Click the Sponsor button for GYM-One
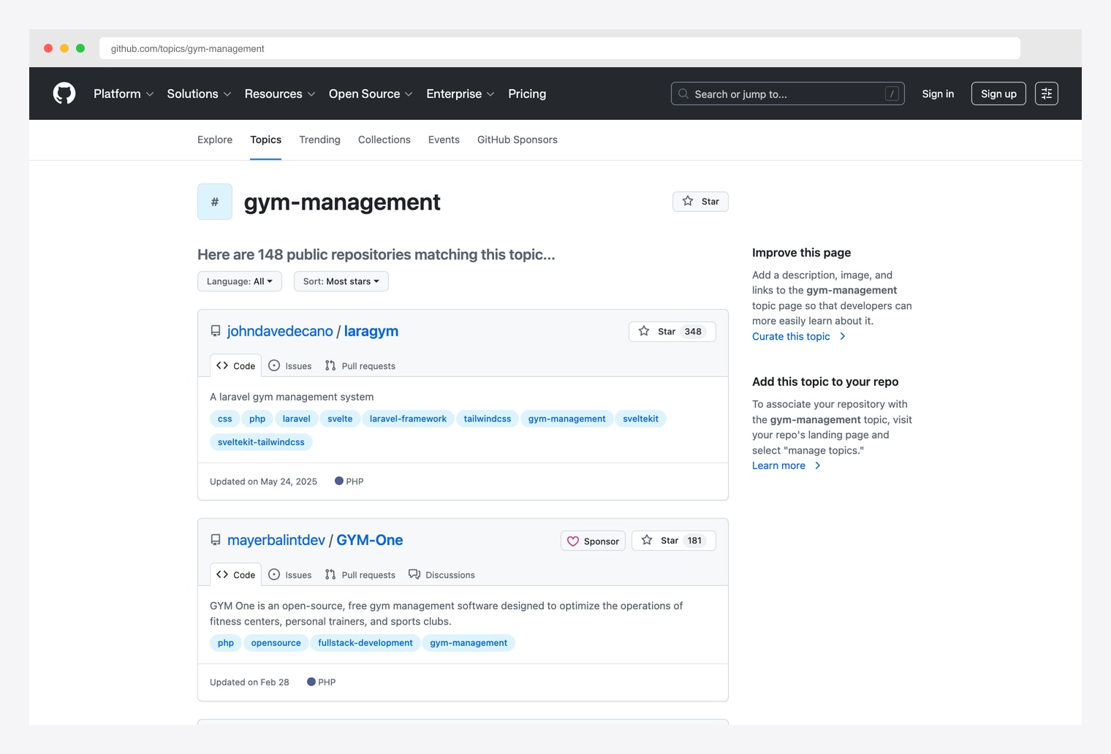Viewport: 1111px width, 754px height. 593,541
